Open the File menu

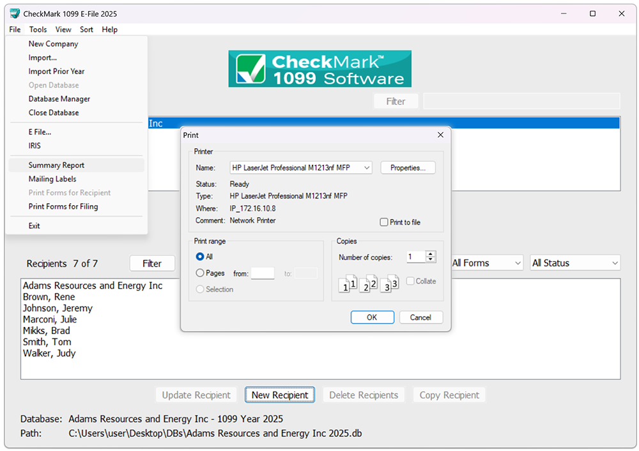tap(15, 29)
